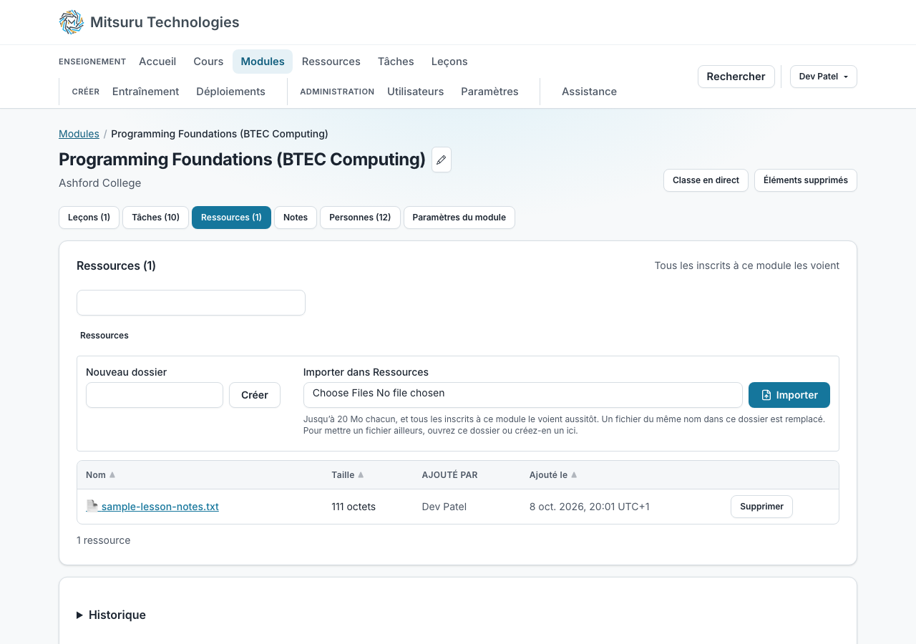Switch to the Notes tab
Image resolution: width=916 pixels, height=644 pixels.
[x=296, y=218]
